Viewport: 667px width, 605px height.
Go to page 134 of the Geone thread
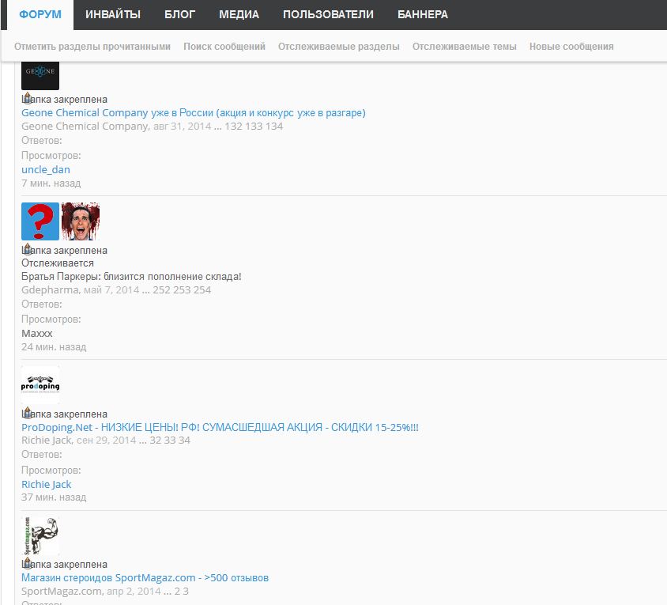(274, 127)
